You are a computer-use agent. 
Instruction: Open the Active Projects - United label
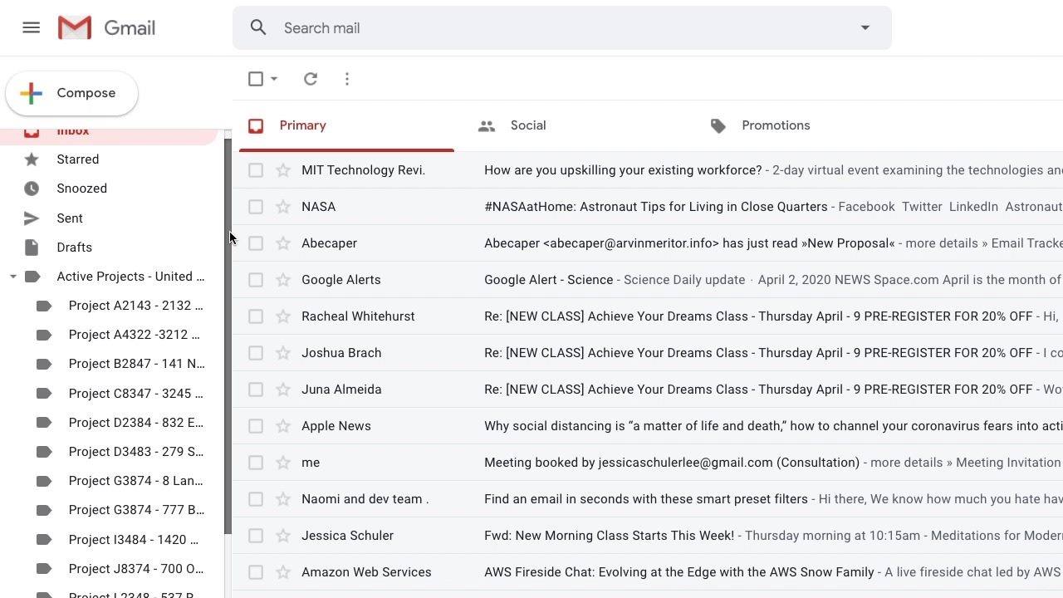(x=130, y=277)
